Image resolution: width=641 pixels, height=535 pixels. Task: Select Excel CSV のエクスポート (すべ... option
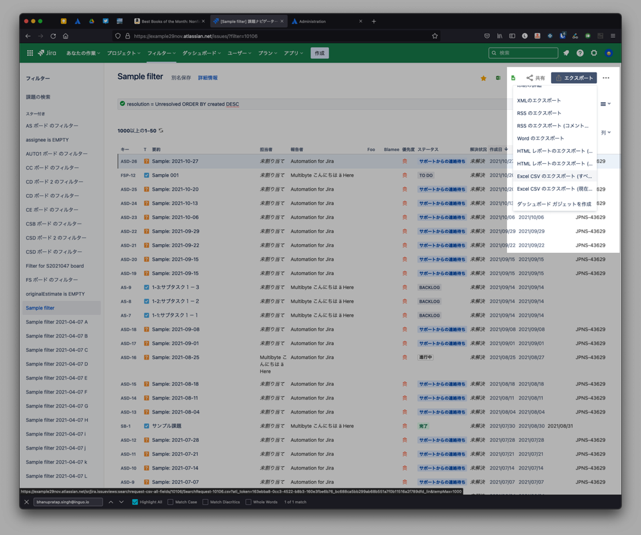[555, 176]
